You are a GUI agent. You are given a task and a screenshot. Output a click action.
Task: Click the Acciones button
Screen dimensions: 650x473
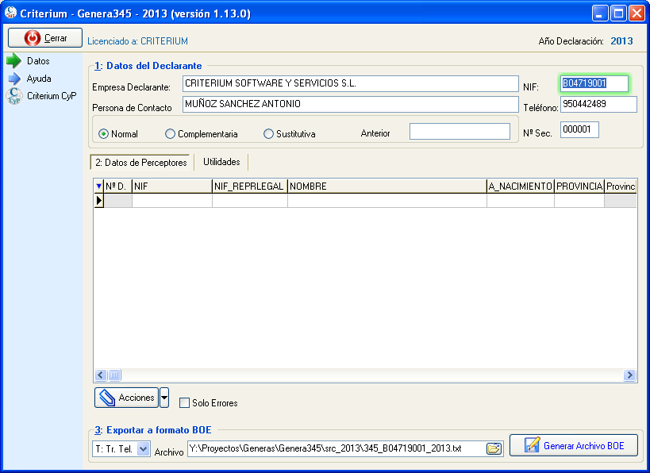126,398
